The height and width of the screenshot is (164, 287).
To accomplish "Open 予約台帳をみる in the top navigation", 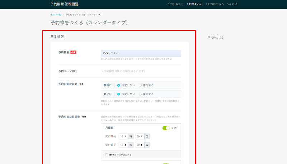I will (x=215, y=4).
